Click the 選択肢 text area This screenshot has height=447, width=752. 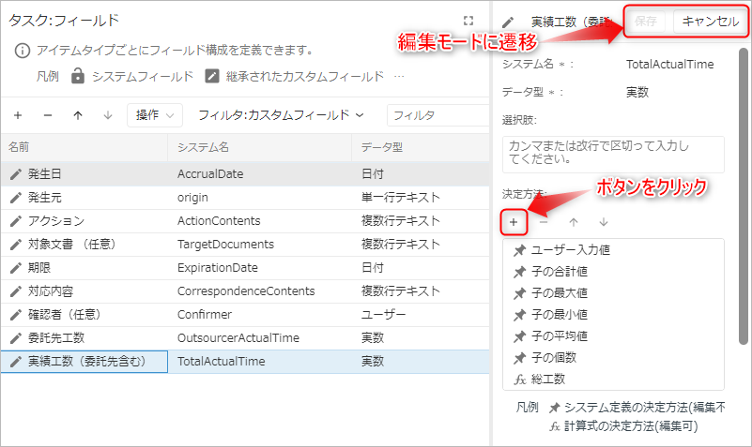pos(613,155)
